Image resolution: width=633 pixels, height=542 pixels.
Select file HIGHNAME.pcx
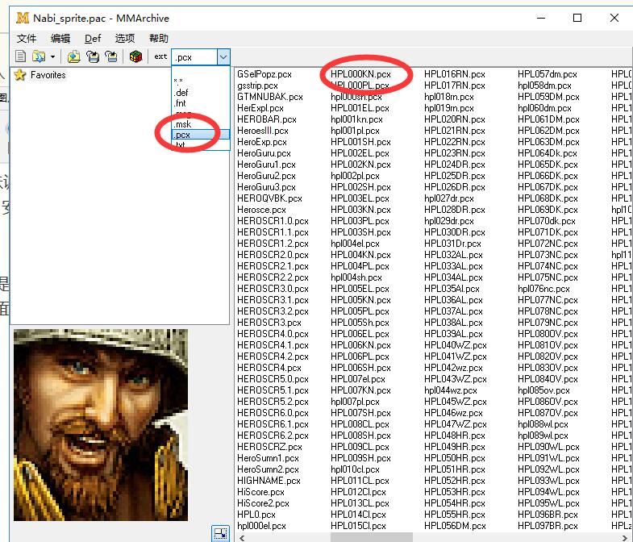coord(269,481)
